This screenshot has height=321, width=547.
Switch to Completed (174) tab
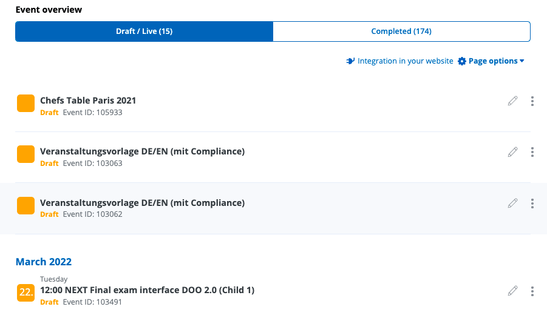pyautogui.click(x=401, y=31)
